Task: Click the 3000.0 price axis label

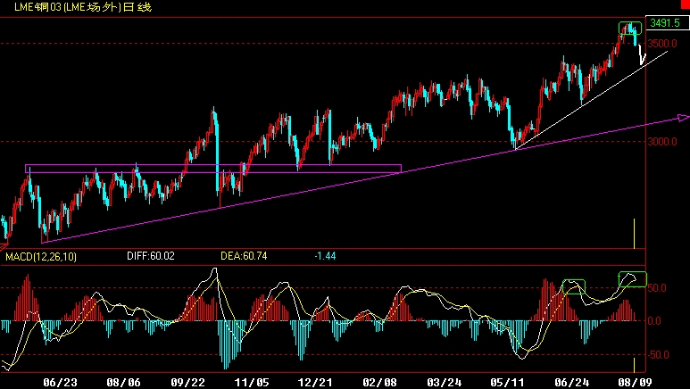Action: (x=662, y=142)
